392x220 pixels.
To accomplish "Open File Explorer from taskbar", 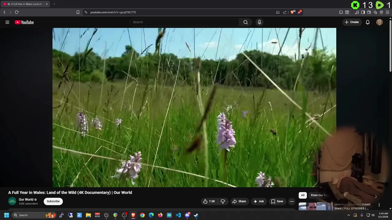I will point(88,215).
